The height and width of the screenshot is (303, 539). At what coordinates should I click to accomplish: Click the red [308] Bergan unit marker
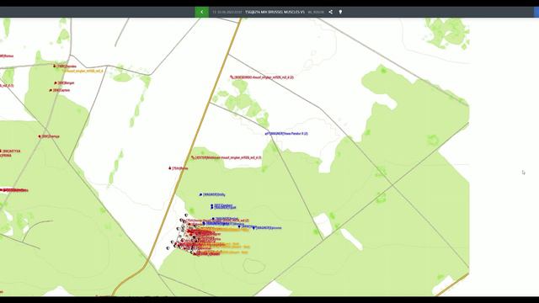pyautogui.click(x=56, y=82)
